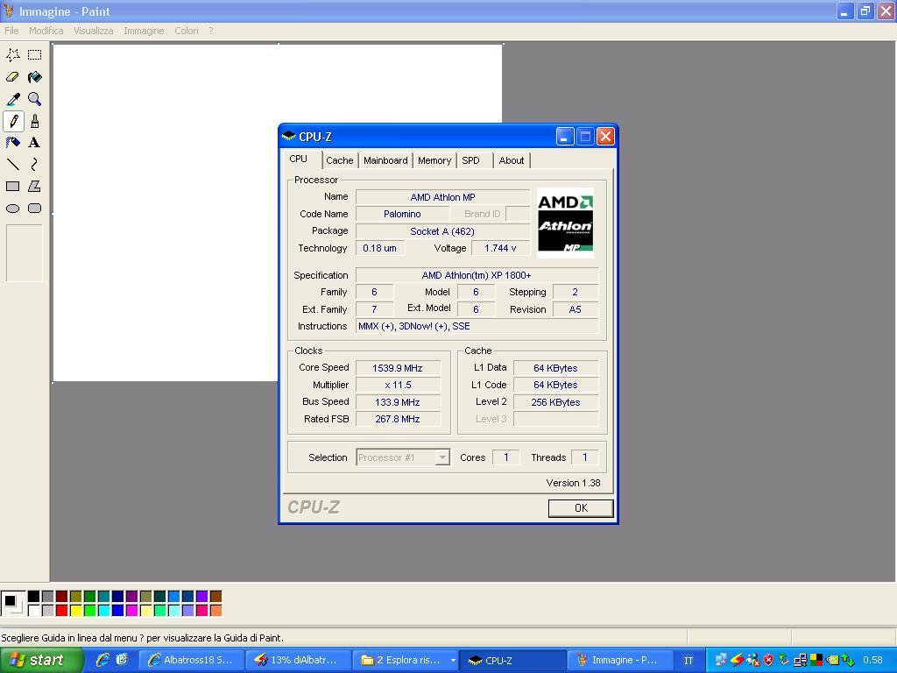This screenshot has width=897, height=673.
Task: Open the Mainboard tab
Action: coord(385,161)
